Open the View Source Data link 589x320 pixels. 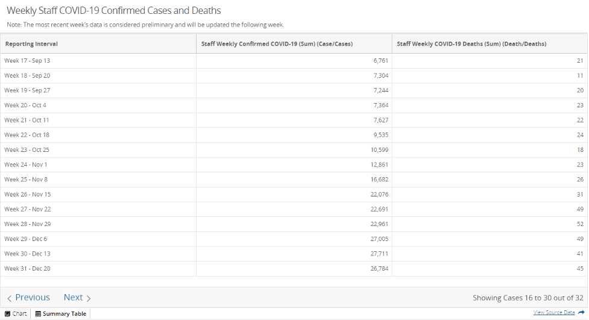553,313
